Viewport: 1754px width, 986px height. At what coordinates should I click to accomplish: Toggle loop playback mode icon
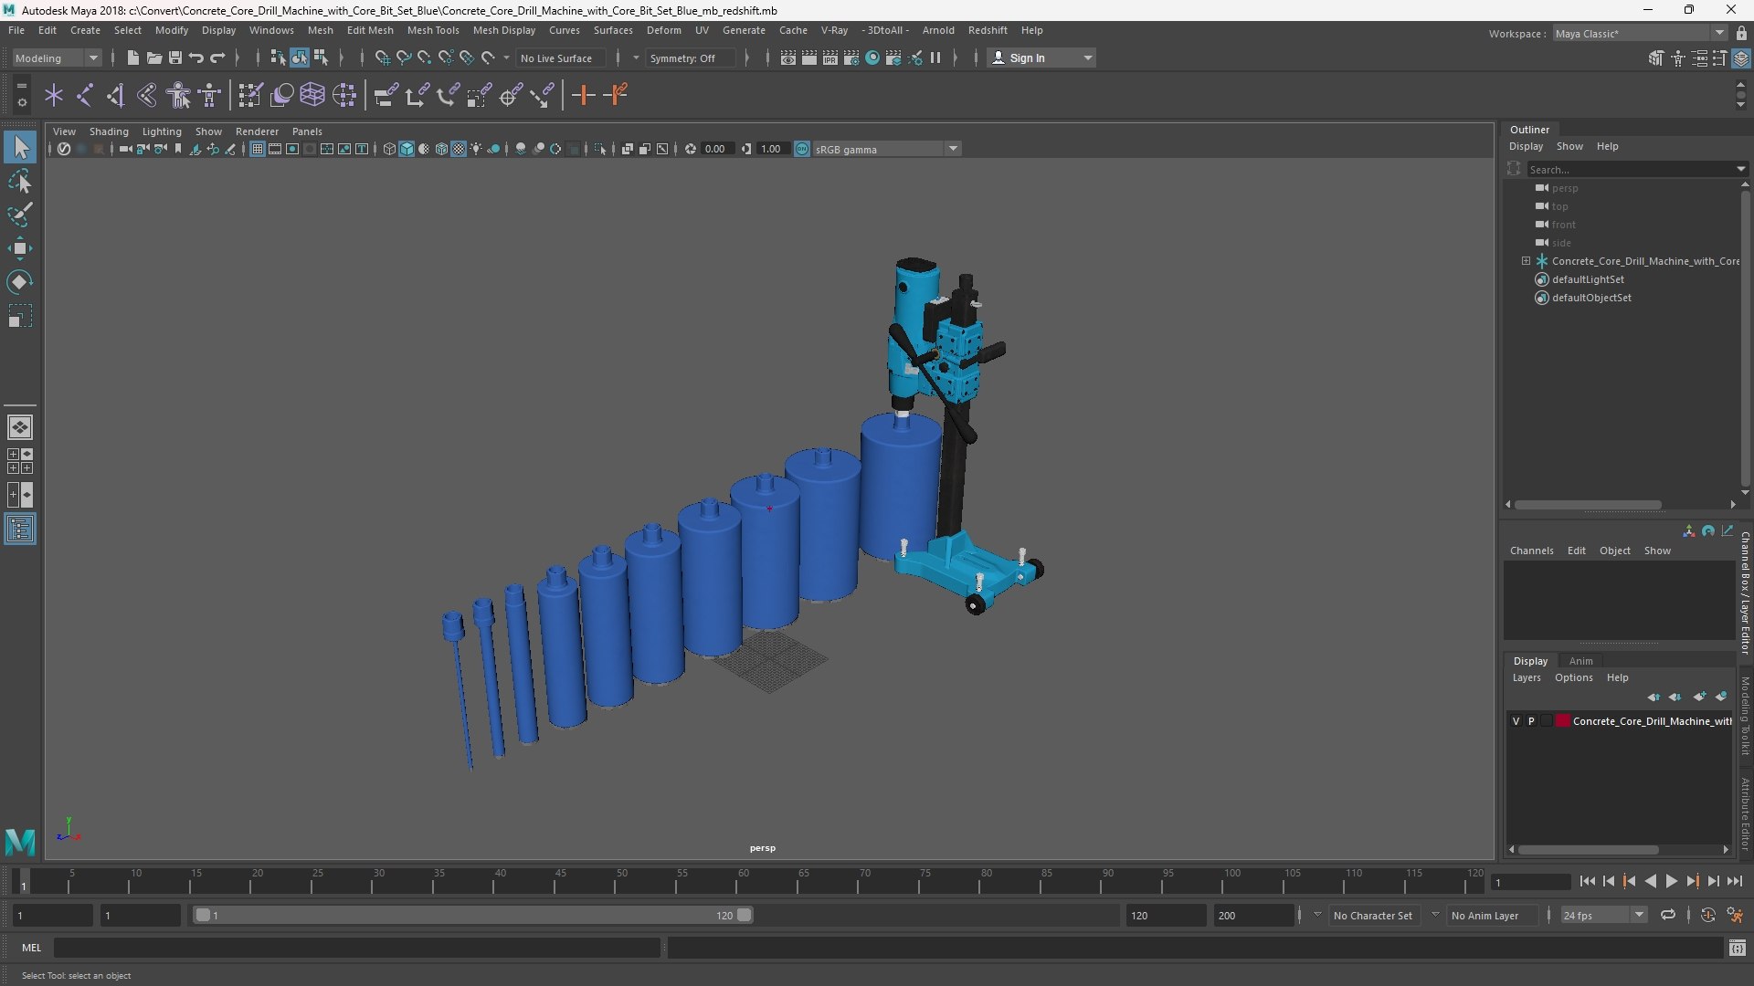pos(1667,915)
